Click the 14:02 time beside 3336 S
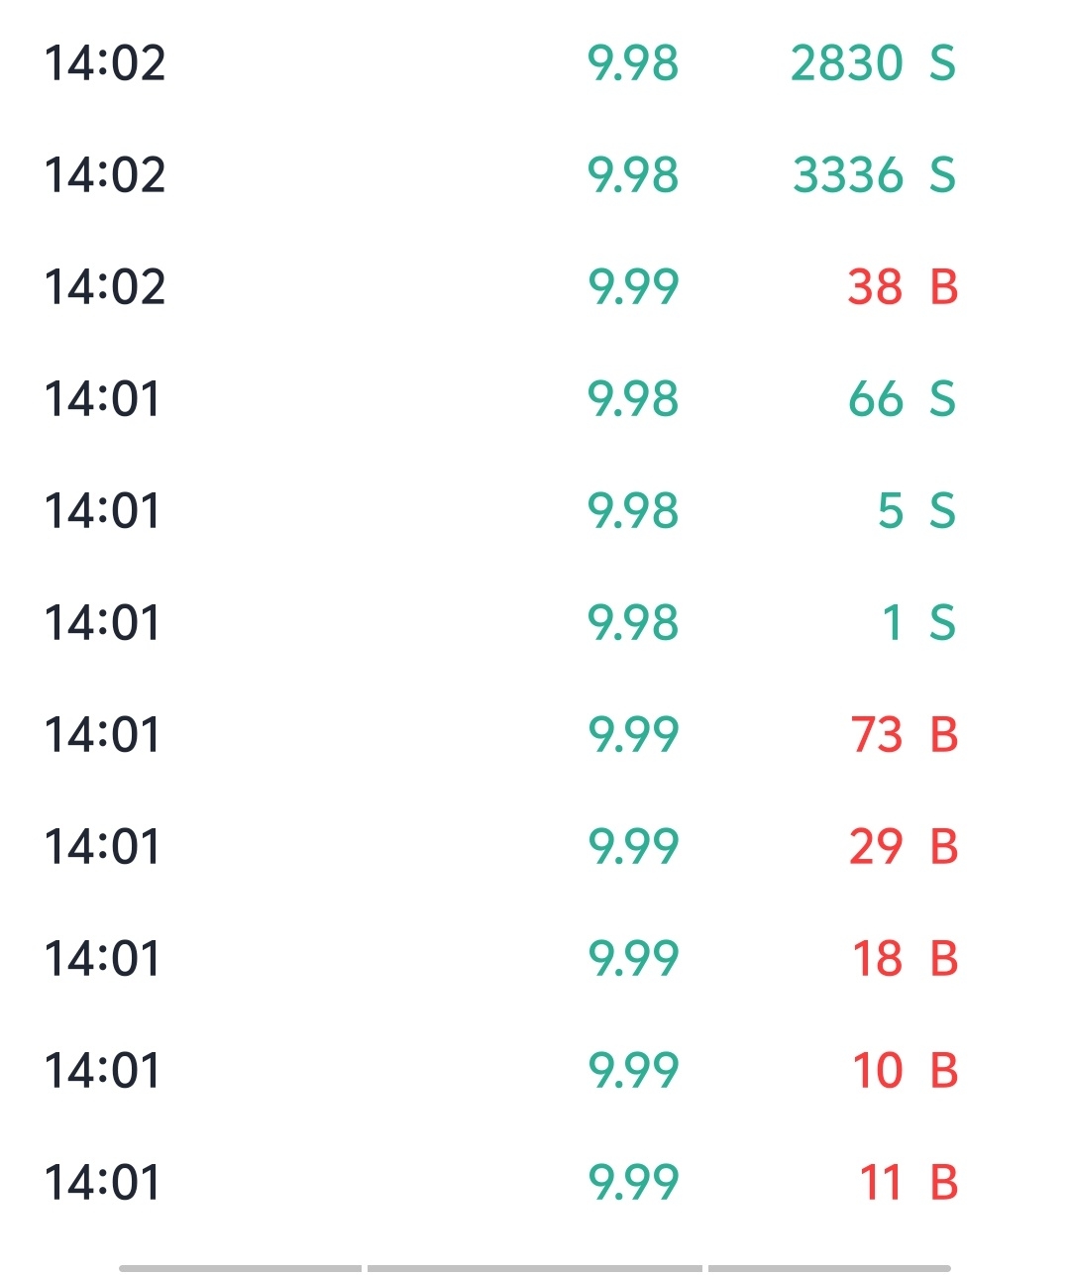Screen dimensions: 1070x1275 105,175
